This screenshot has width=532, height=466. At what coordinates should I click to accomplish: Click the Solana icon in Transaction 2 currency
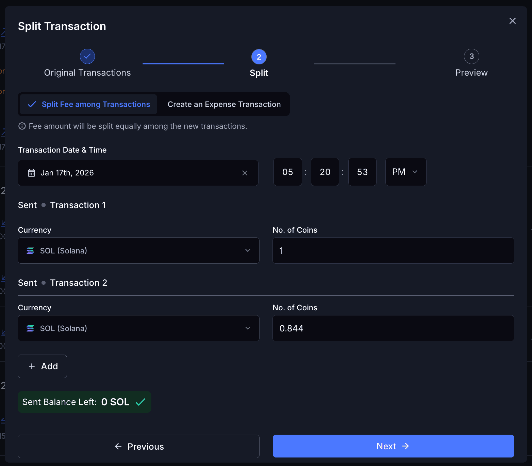(30, 328)
